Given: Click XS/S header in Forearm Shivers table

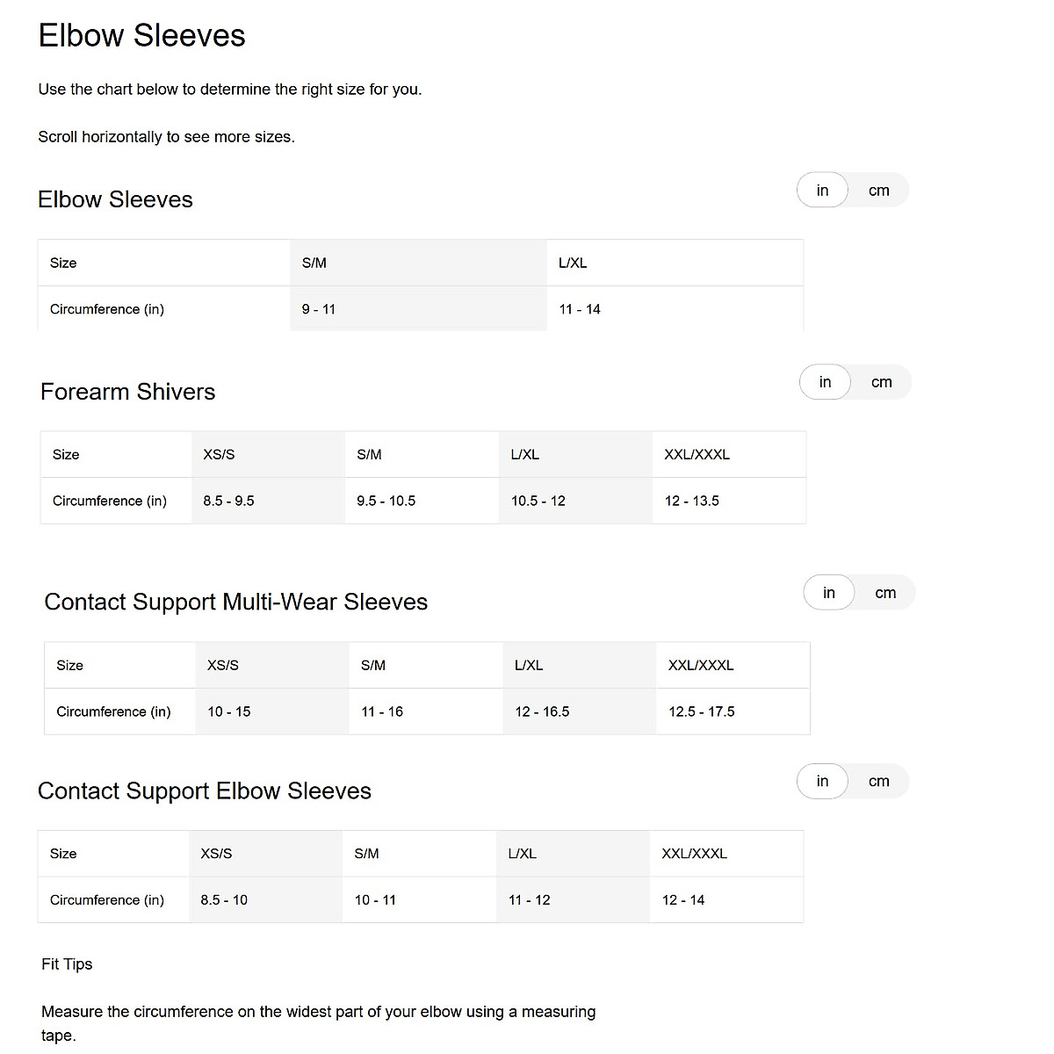Looking at the screenshot, I should [219, 454].
